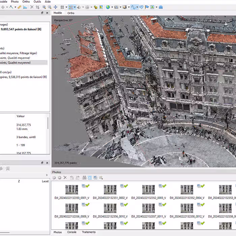Open the dropdown arrow next to globe icon
Image resolution: width=236 pixels, height=236 pixels.
click(x=112, y=7)
